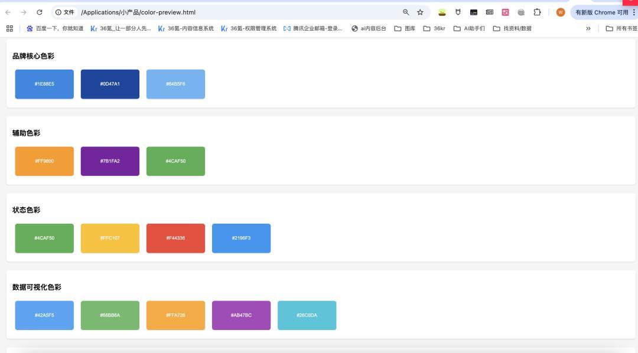Reload the color-preview page

point(40,12)
